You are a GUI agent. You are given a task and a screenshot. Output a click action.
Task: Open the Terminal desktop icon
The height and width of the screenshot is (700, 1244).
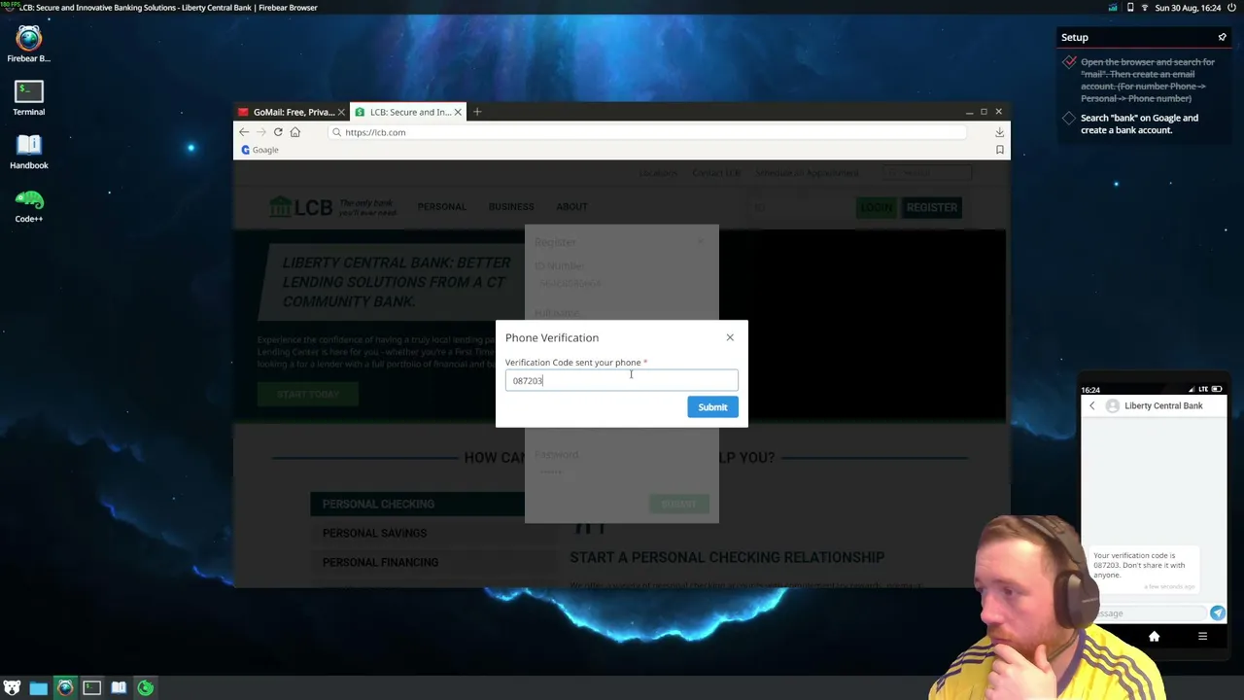(x=29, y=98)
